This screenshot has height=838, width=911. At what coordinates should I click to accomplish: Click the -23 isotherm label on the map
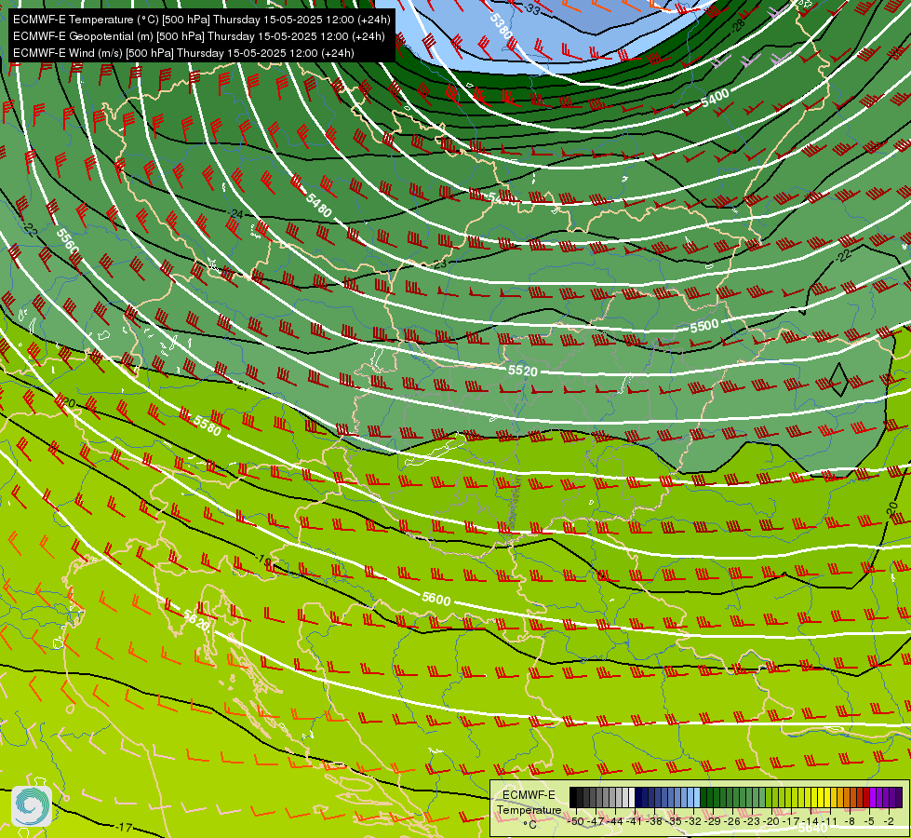[x=439, y=264]
